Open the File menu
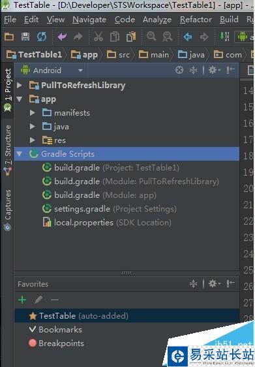Image resolution: width=255 pixels, height=367 pixels. [x=10, y=20]
